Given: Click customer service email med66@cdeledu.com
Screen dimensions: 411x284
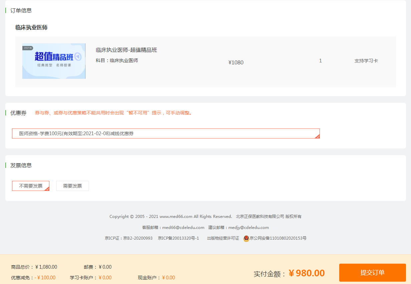Looking at the screenshot, I should click(x=183, y=228).
